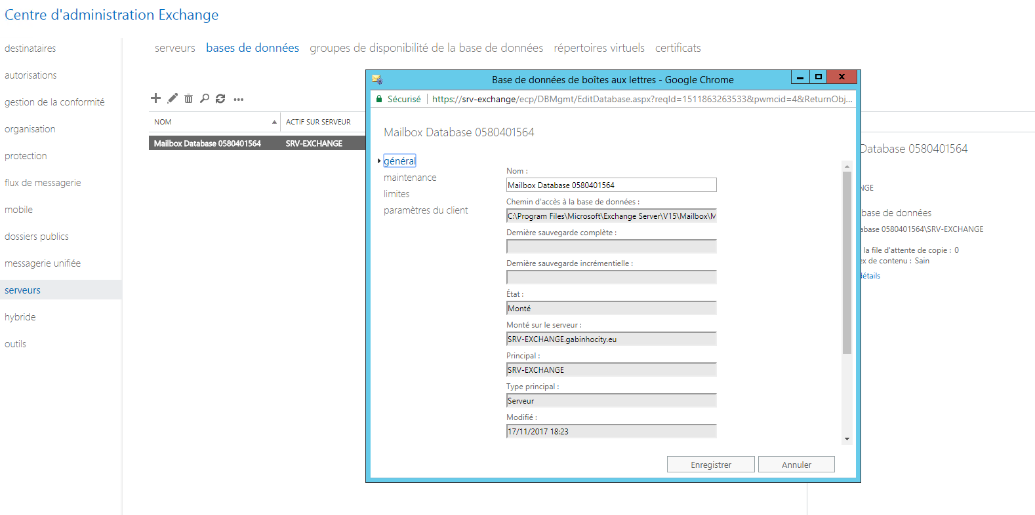Open the more options ellipsis menu
This screenshot has height=515, width=1035.
[239, 100]
